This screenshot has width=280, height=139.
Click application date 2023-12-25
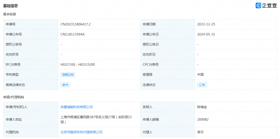(206, 24)
